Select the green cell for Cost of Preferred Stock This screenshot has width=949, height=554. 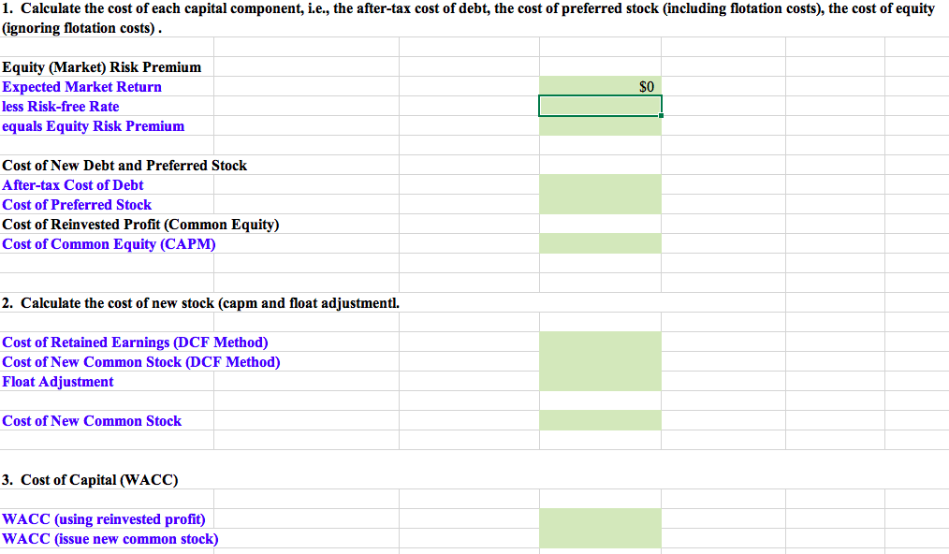click(600, 204)
